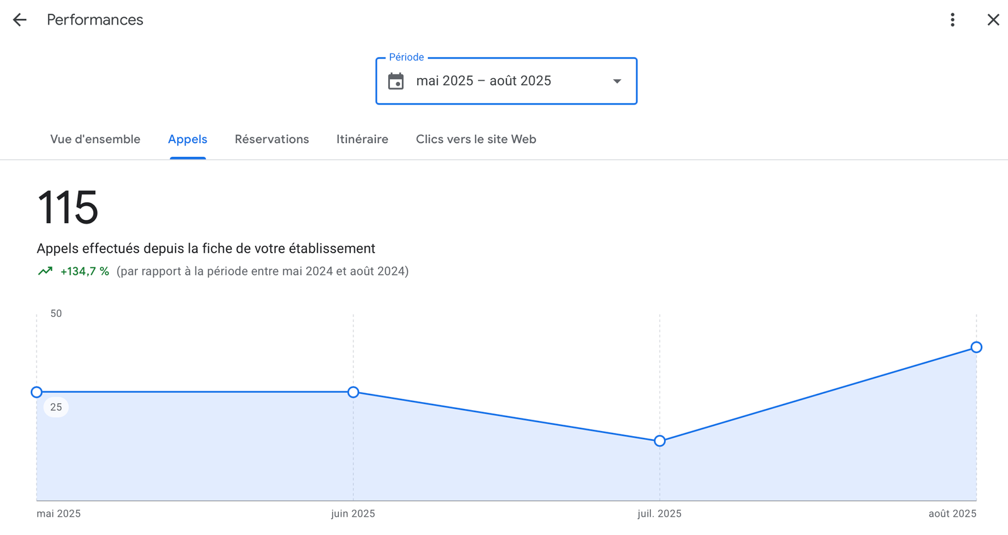Go back using the left arrow icon

pyautogui.click(x=20, y=20)
